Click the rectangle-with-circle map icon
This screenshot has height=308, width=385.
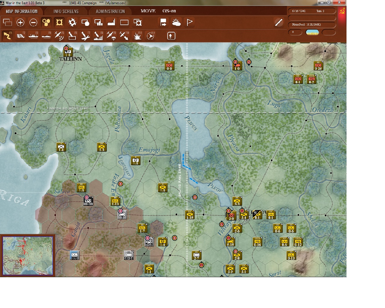pos(85,22)
